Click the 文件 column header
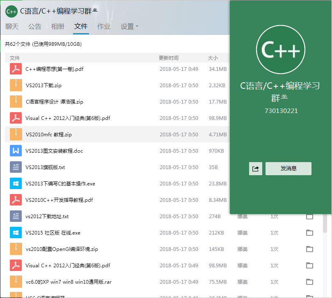 coord(15,58)
